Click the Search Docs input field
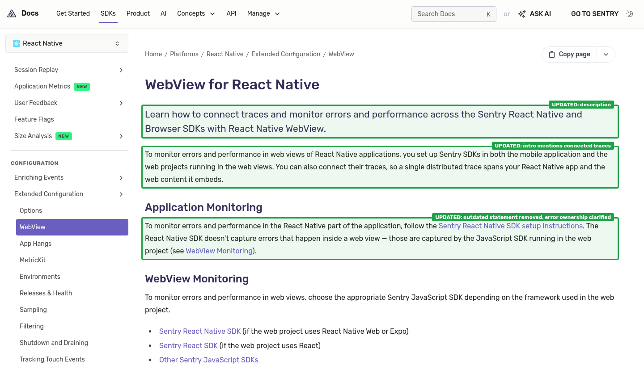 click(453, 14)
